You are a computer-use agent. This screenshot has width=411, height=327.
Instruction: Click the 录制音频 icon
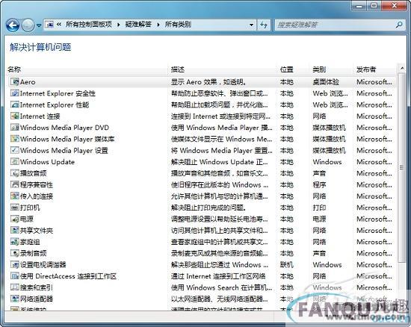click(x=14, y=253)
